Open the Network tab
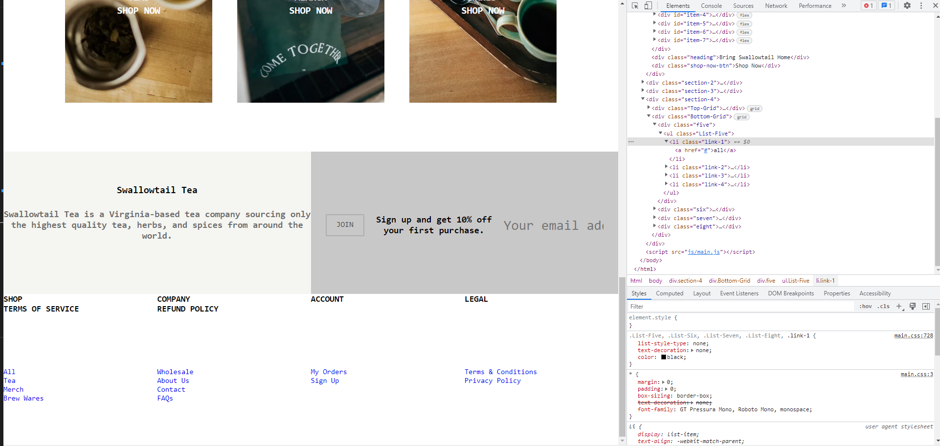The width and height of the screenshot is (940, 446). (776, 6)
